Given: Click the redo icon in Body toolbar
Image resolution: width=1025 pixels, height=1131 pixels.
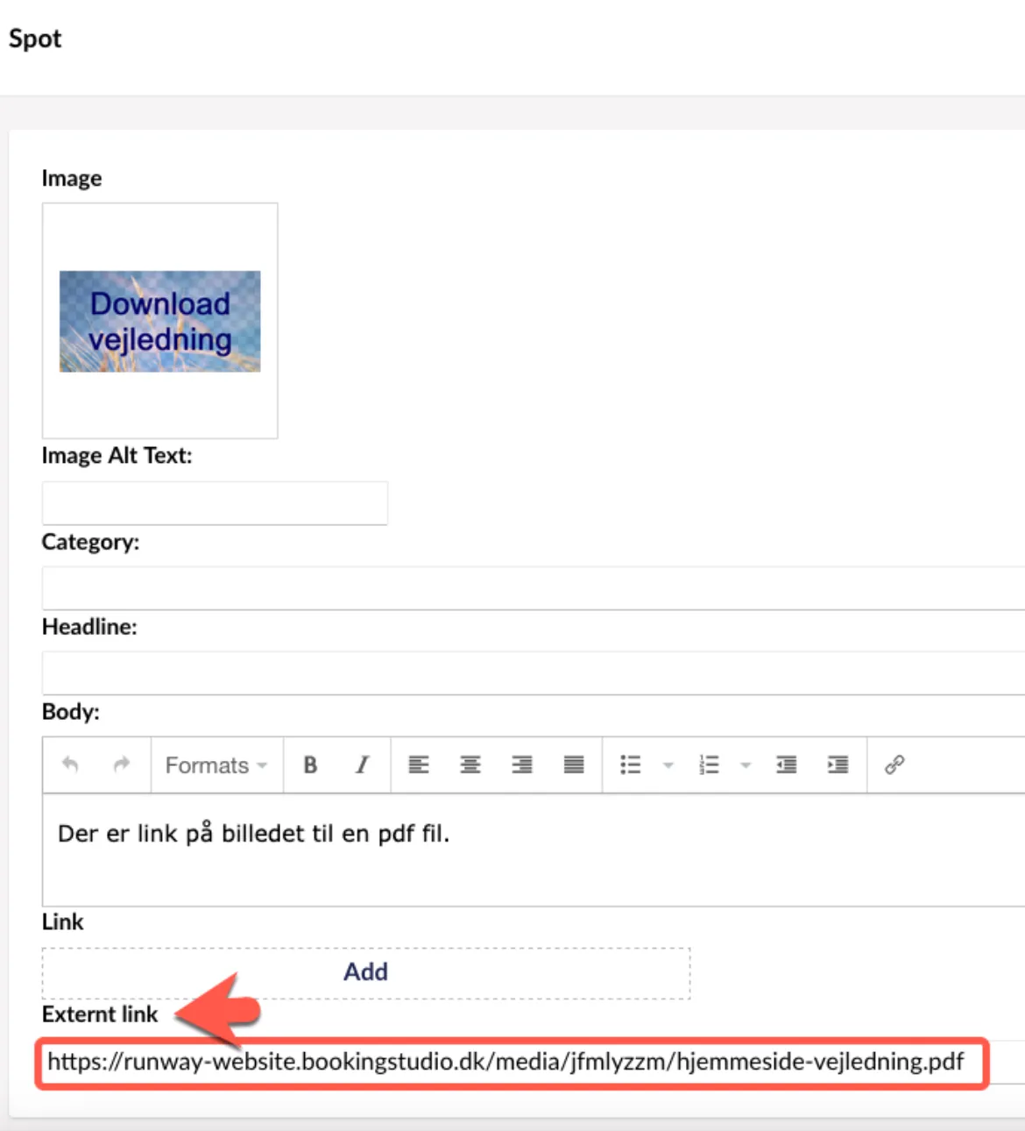Looking at the screenshot, I should (x=122, y=765).
